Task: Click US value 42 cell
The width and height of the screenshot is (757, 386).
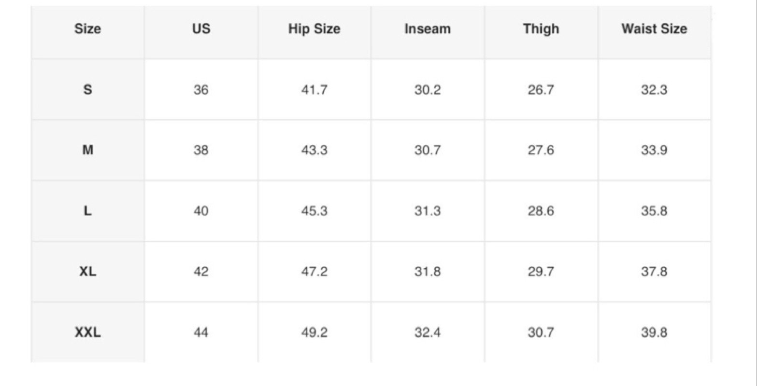Action: tap(201, 272)
